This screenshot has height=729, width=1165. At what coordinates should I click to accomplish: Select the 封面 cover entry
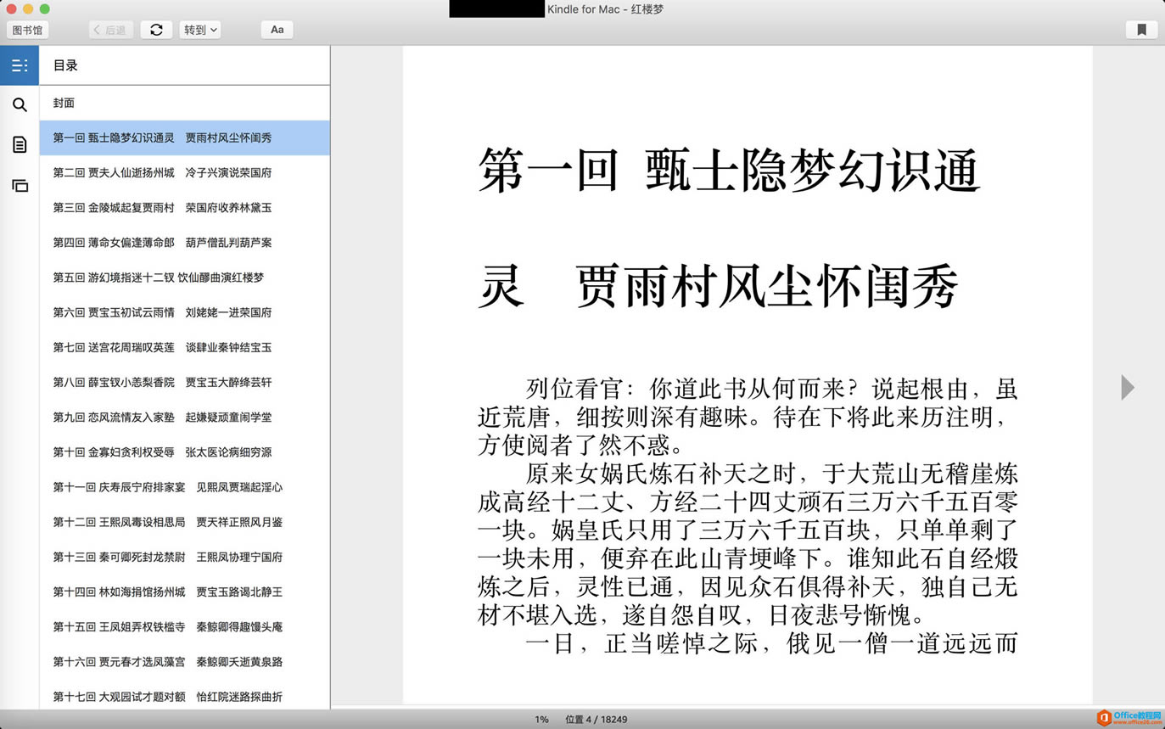pos(64,103)
